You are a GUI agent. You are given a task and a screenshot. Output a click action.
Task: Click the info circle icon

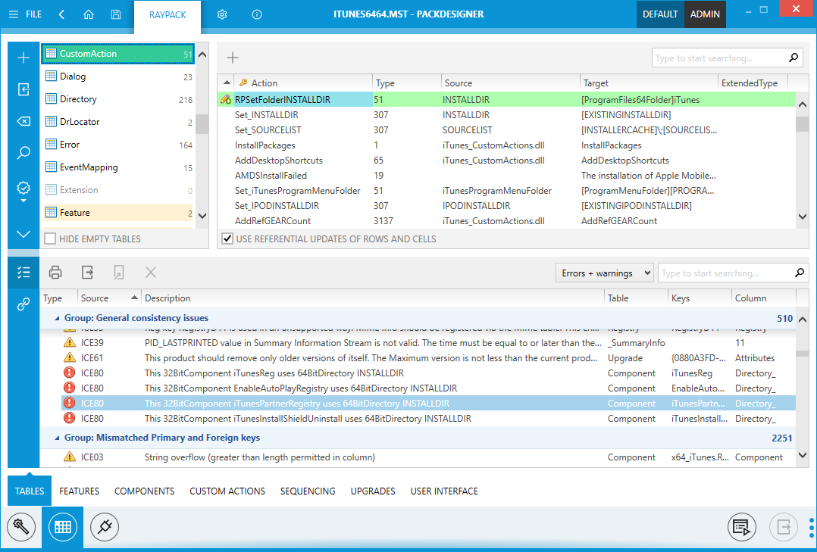pos(257,14)
